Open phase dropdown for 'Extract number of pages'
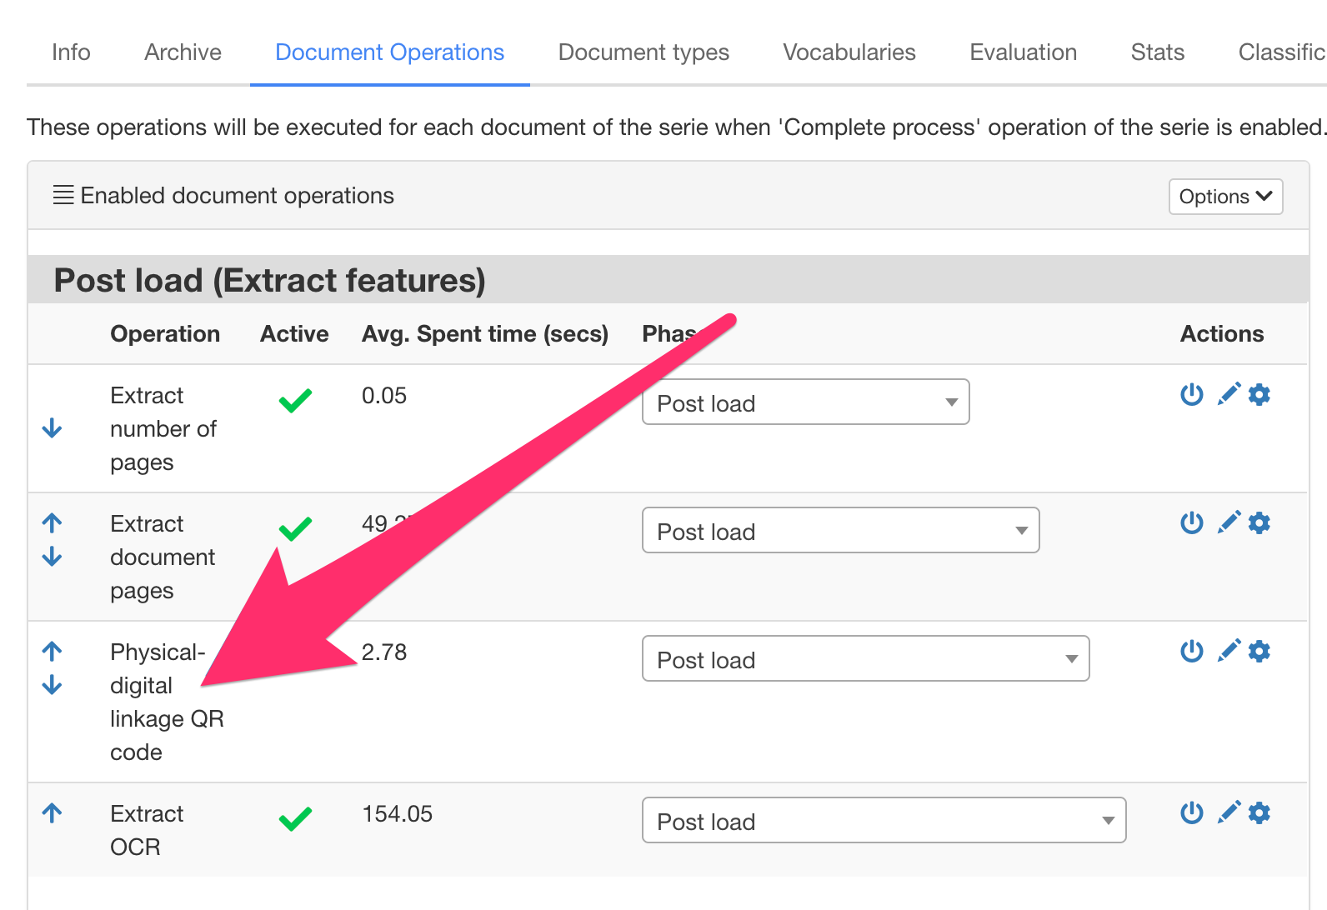Image resolution: width=1327 pixels, height=910 pixels. click(x=805, y=402)
